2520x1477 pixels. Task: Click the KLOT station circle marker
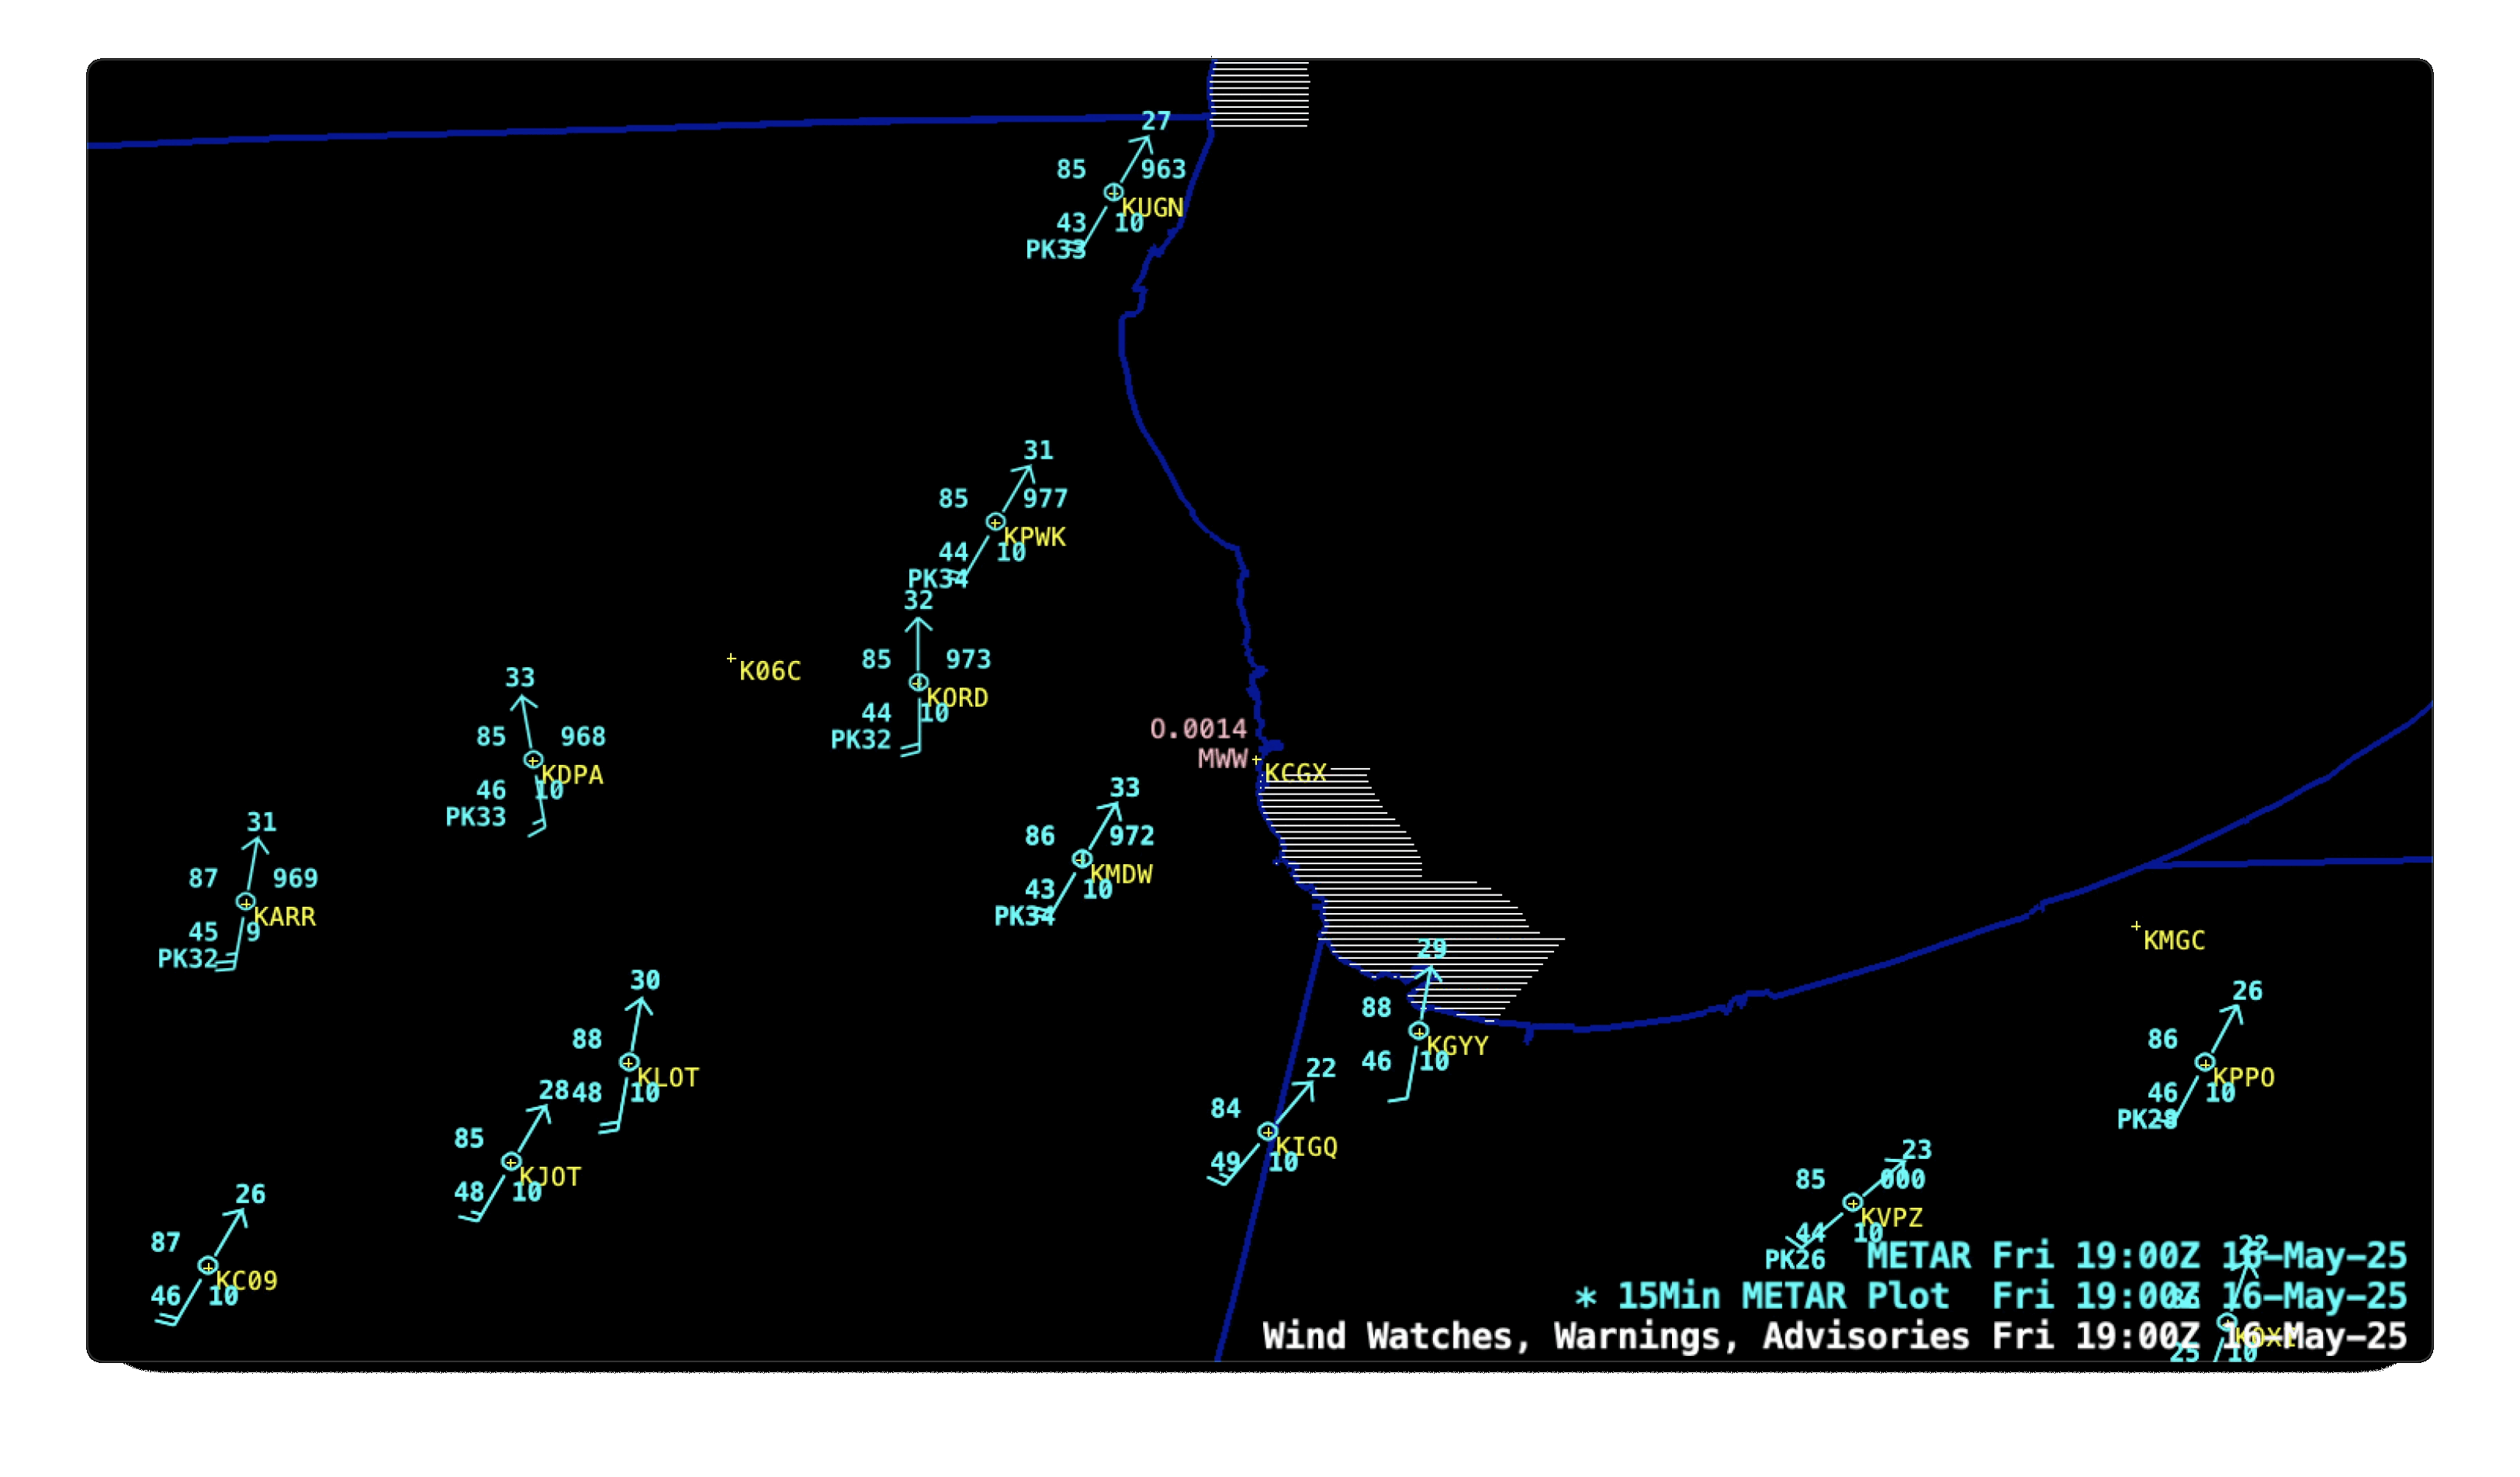[x=628, y=1062]
